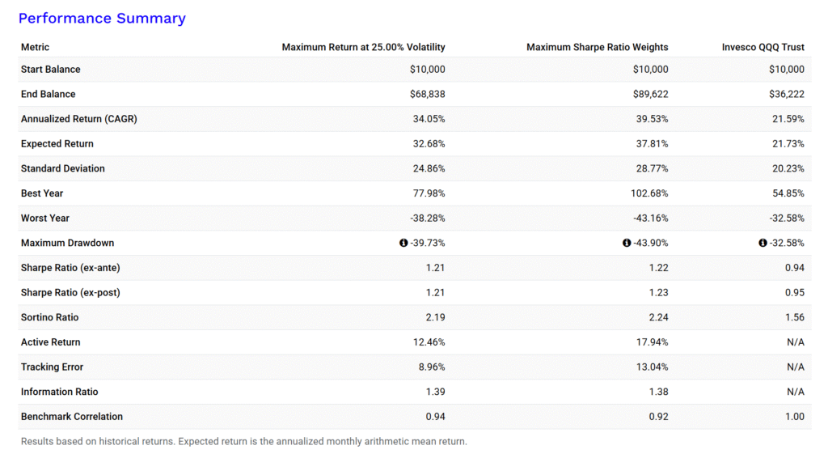Screen dimensions: 828x454
Task: Click info icon beside -32.58% Maximum Drawdown
Action: tap(763, 243)
